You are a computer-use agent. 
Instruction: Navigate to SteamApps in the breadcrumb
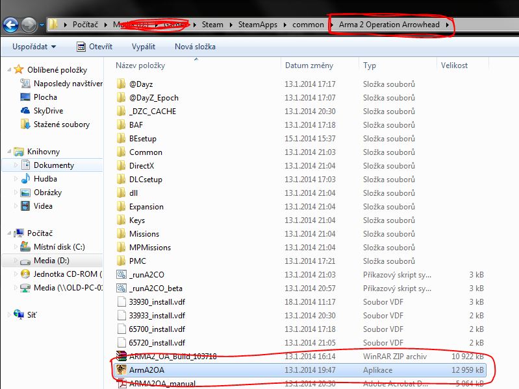[258, 25]
